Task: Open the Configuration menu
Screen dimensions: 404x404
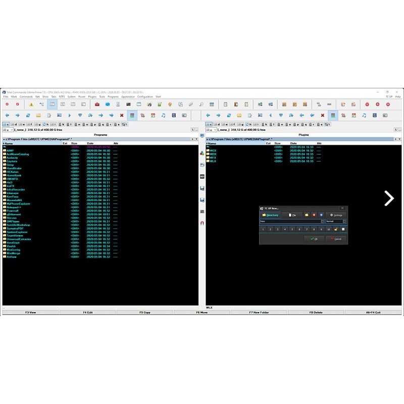Action: pyautogui.click(x=145, y=96)
